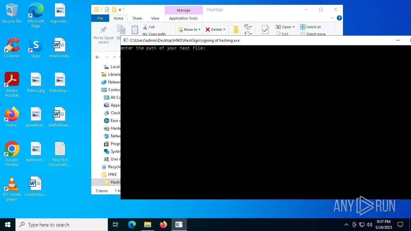Viewport: 411px width, 231px height.
Task: Click the Edit button in ribbon
Action: (282, 34)
